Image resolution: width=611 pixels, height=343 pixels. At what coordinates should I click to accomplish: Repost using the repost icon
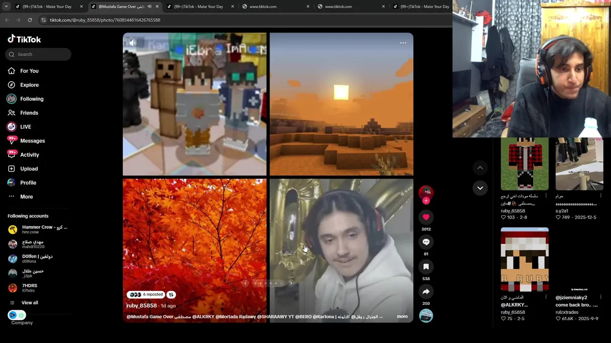[x=171, y=294]
